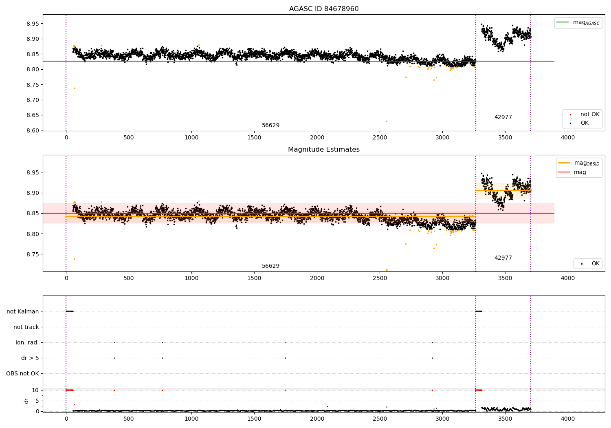Click the '5' tick on the dr axis
Screen dimensions: 611x428
(37, 401)
